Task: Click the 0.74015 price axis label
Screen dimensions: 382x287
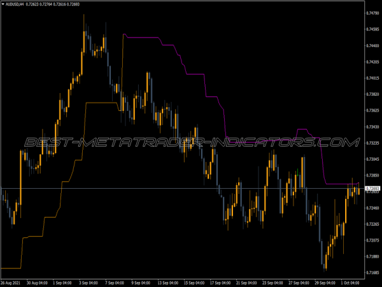Action: [372, 78]
